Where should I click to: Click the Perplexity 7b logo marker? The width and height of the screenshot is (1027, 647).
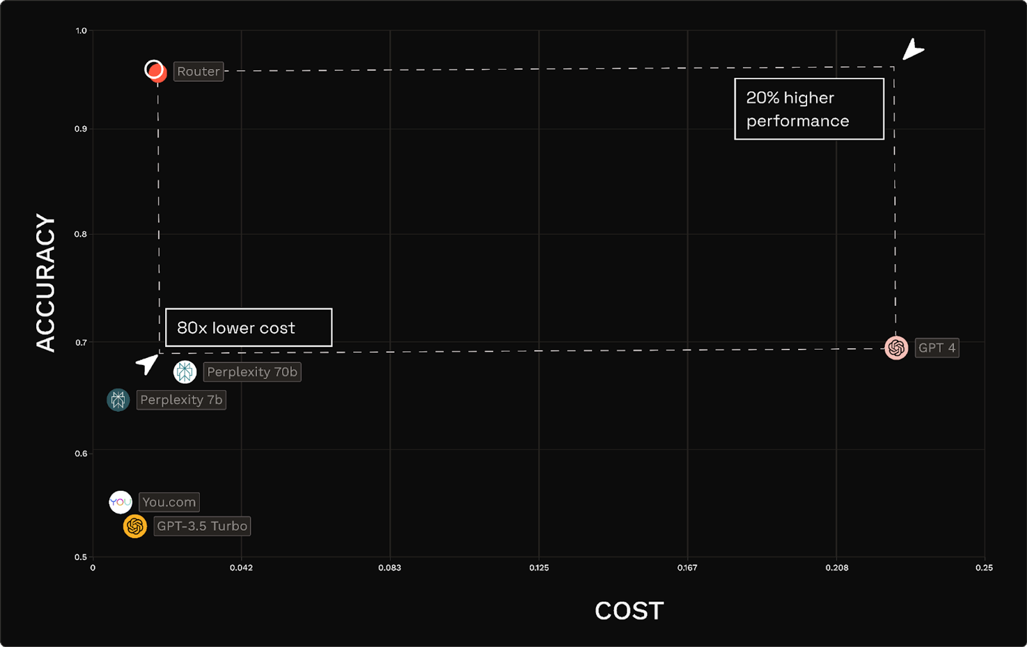click(x=118, y=400)
